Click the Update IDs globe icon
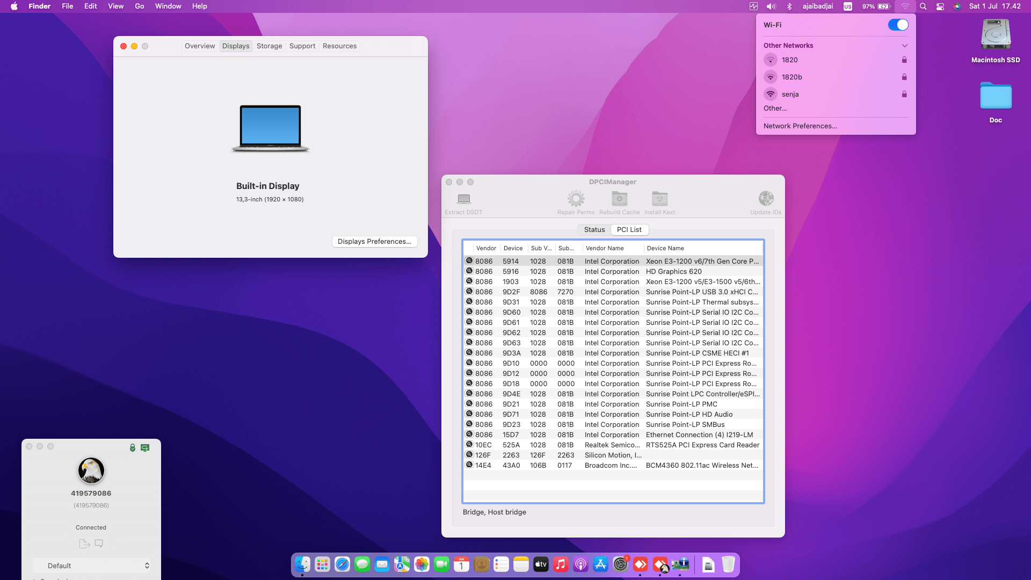This screenshot has height=580, width=1031. click(766, 199)
